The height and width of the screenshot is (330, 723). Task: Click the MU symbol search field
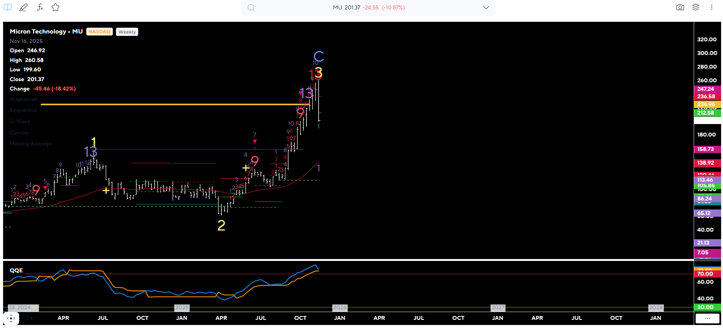click(x=368, y=8)
